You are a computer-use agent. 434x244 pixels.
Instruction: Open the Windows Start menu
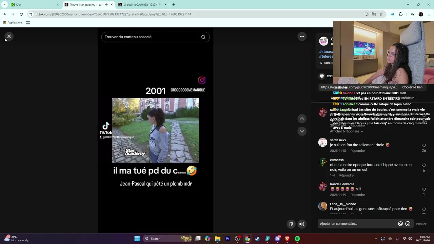pos(137,239)
